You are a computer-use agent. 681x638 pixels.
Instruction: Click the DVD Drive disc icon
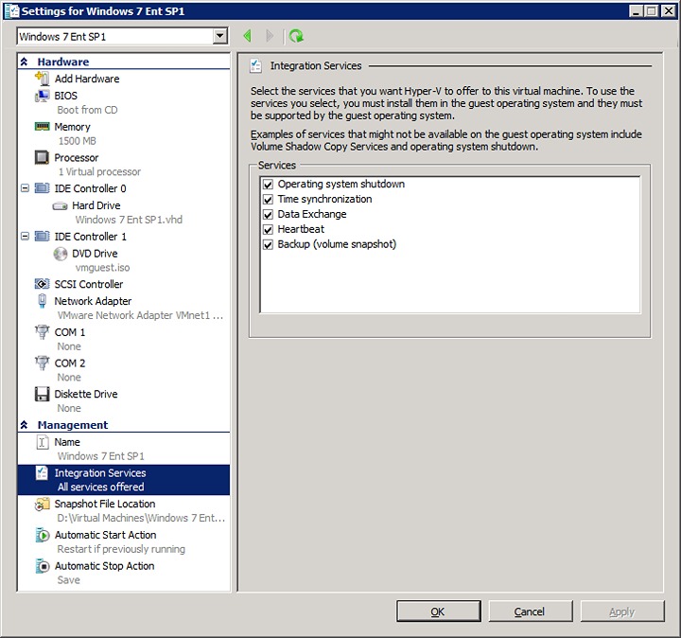[61, 254]
